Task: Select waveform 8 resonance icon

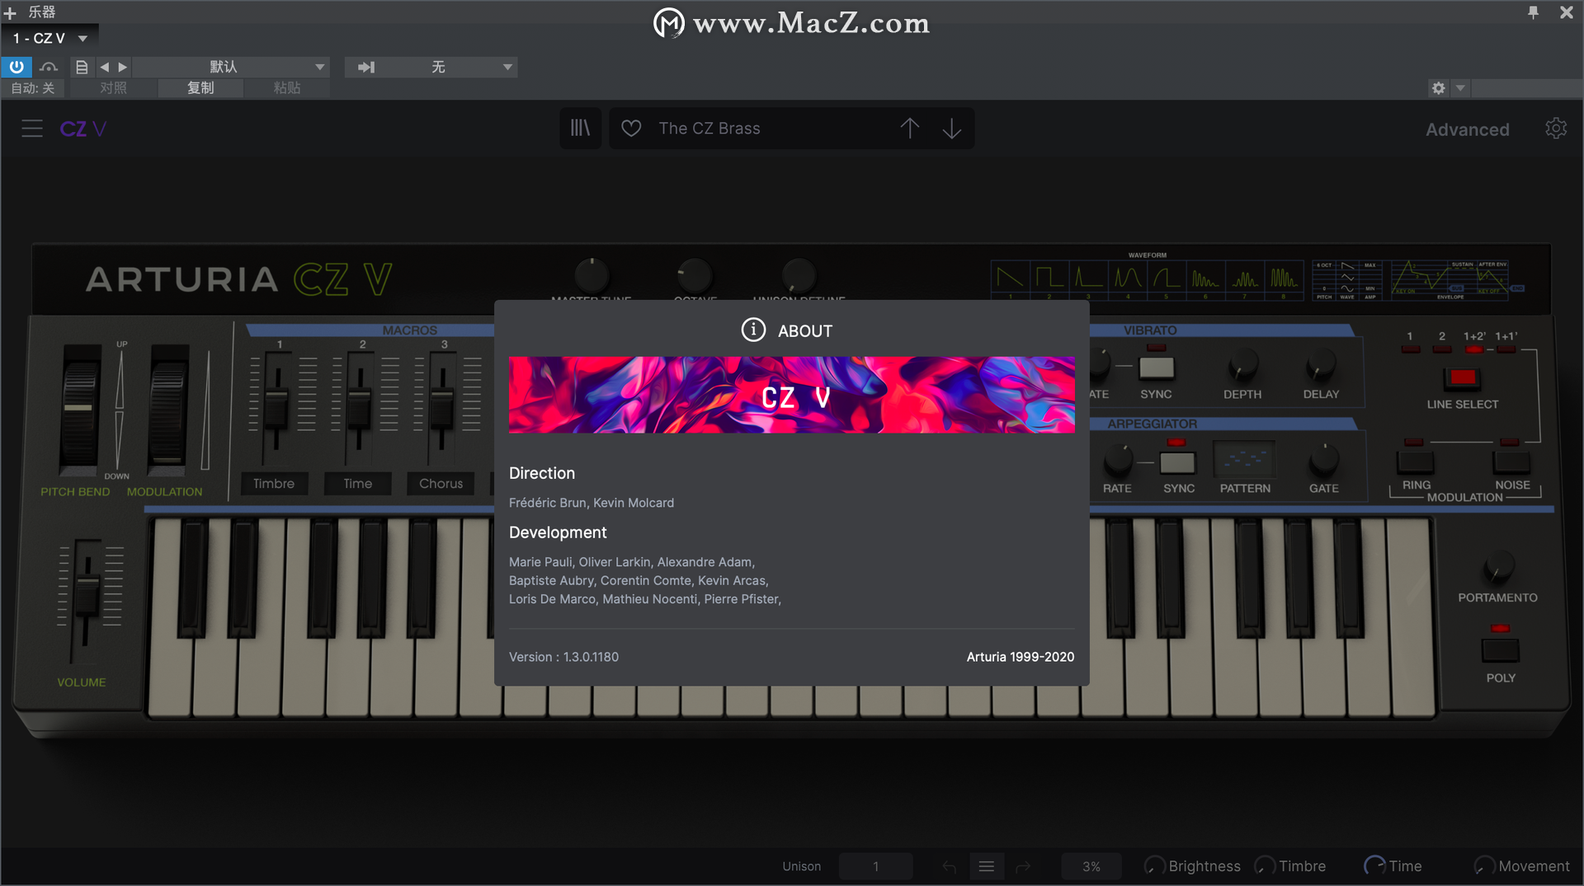Action: pos(1284,278)
